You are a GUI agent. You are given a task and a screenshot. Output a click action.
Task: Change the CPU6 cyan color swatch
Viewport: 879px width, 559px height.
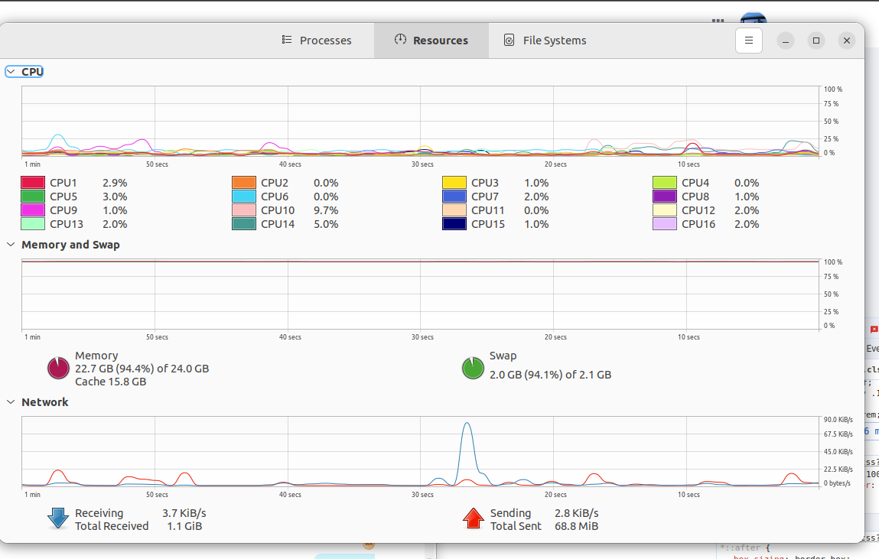click(x=244, y=197)
